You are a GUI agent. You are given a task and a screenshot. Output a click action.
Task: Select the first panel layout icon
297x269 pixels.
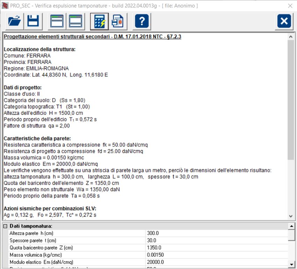(57, 21)
